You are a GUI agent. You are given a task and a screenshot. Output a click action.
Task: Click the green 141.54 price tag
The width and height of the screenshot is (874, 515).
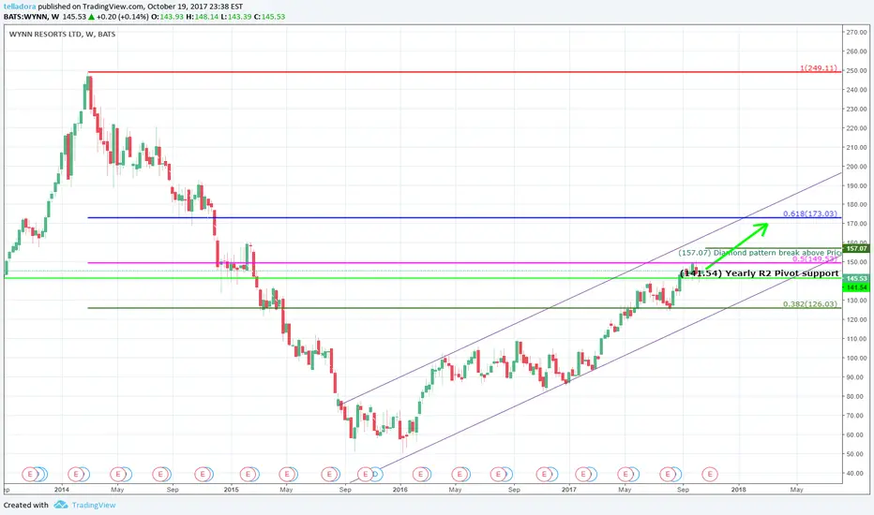(856, 287)
